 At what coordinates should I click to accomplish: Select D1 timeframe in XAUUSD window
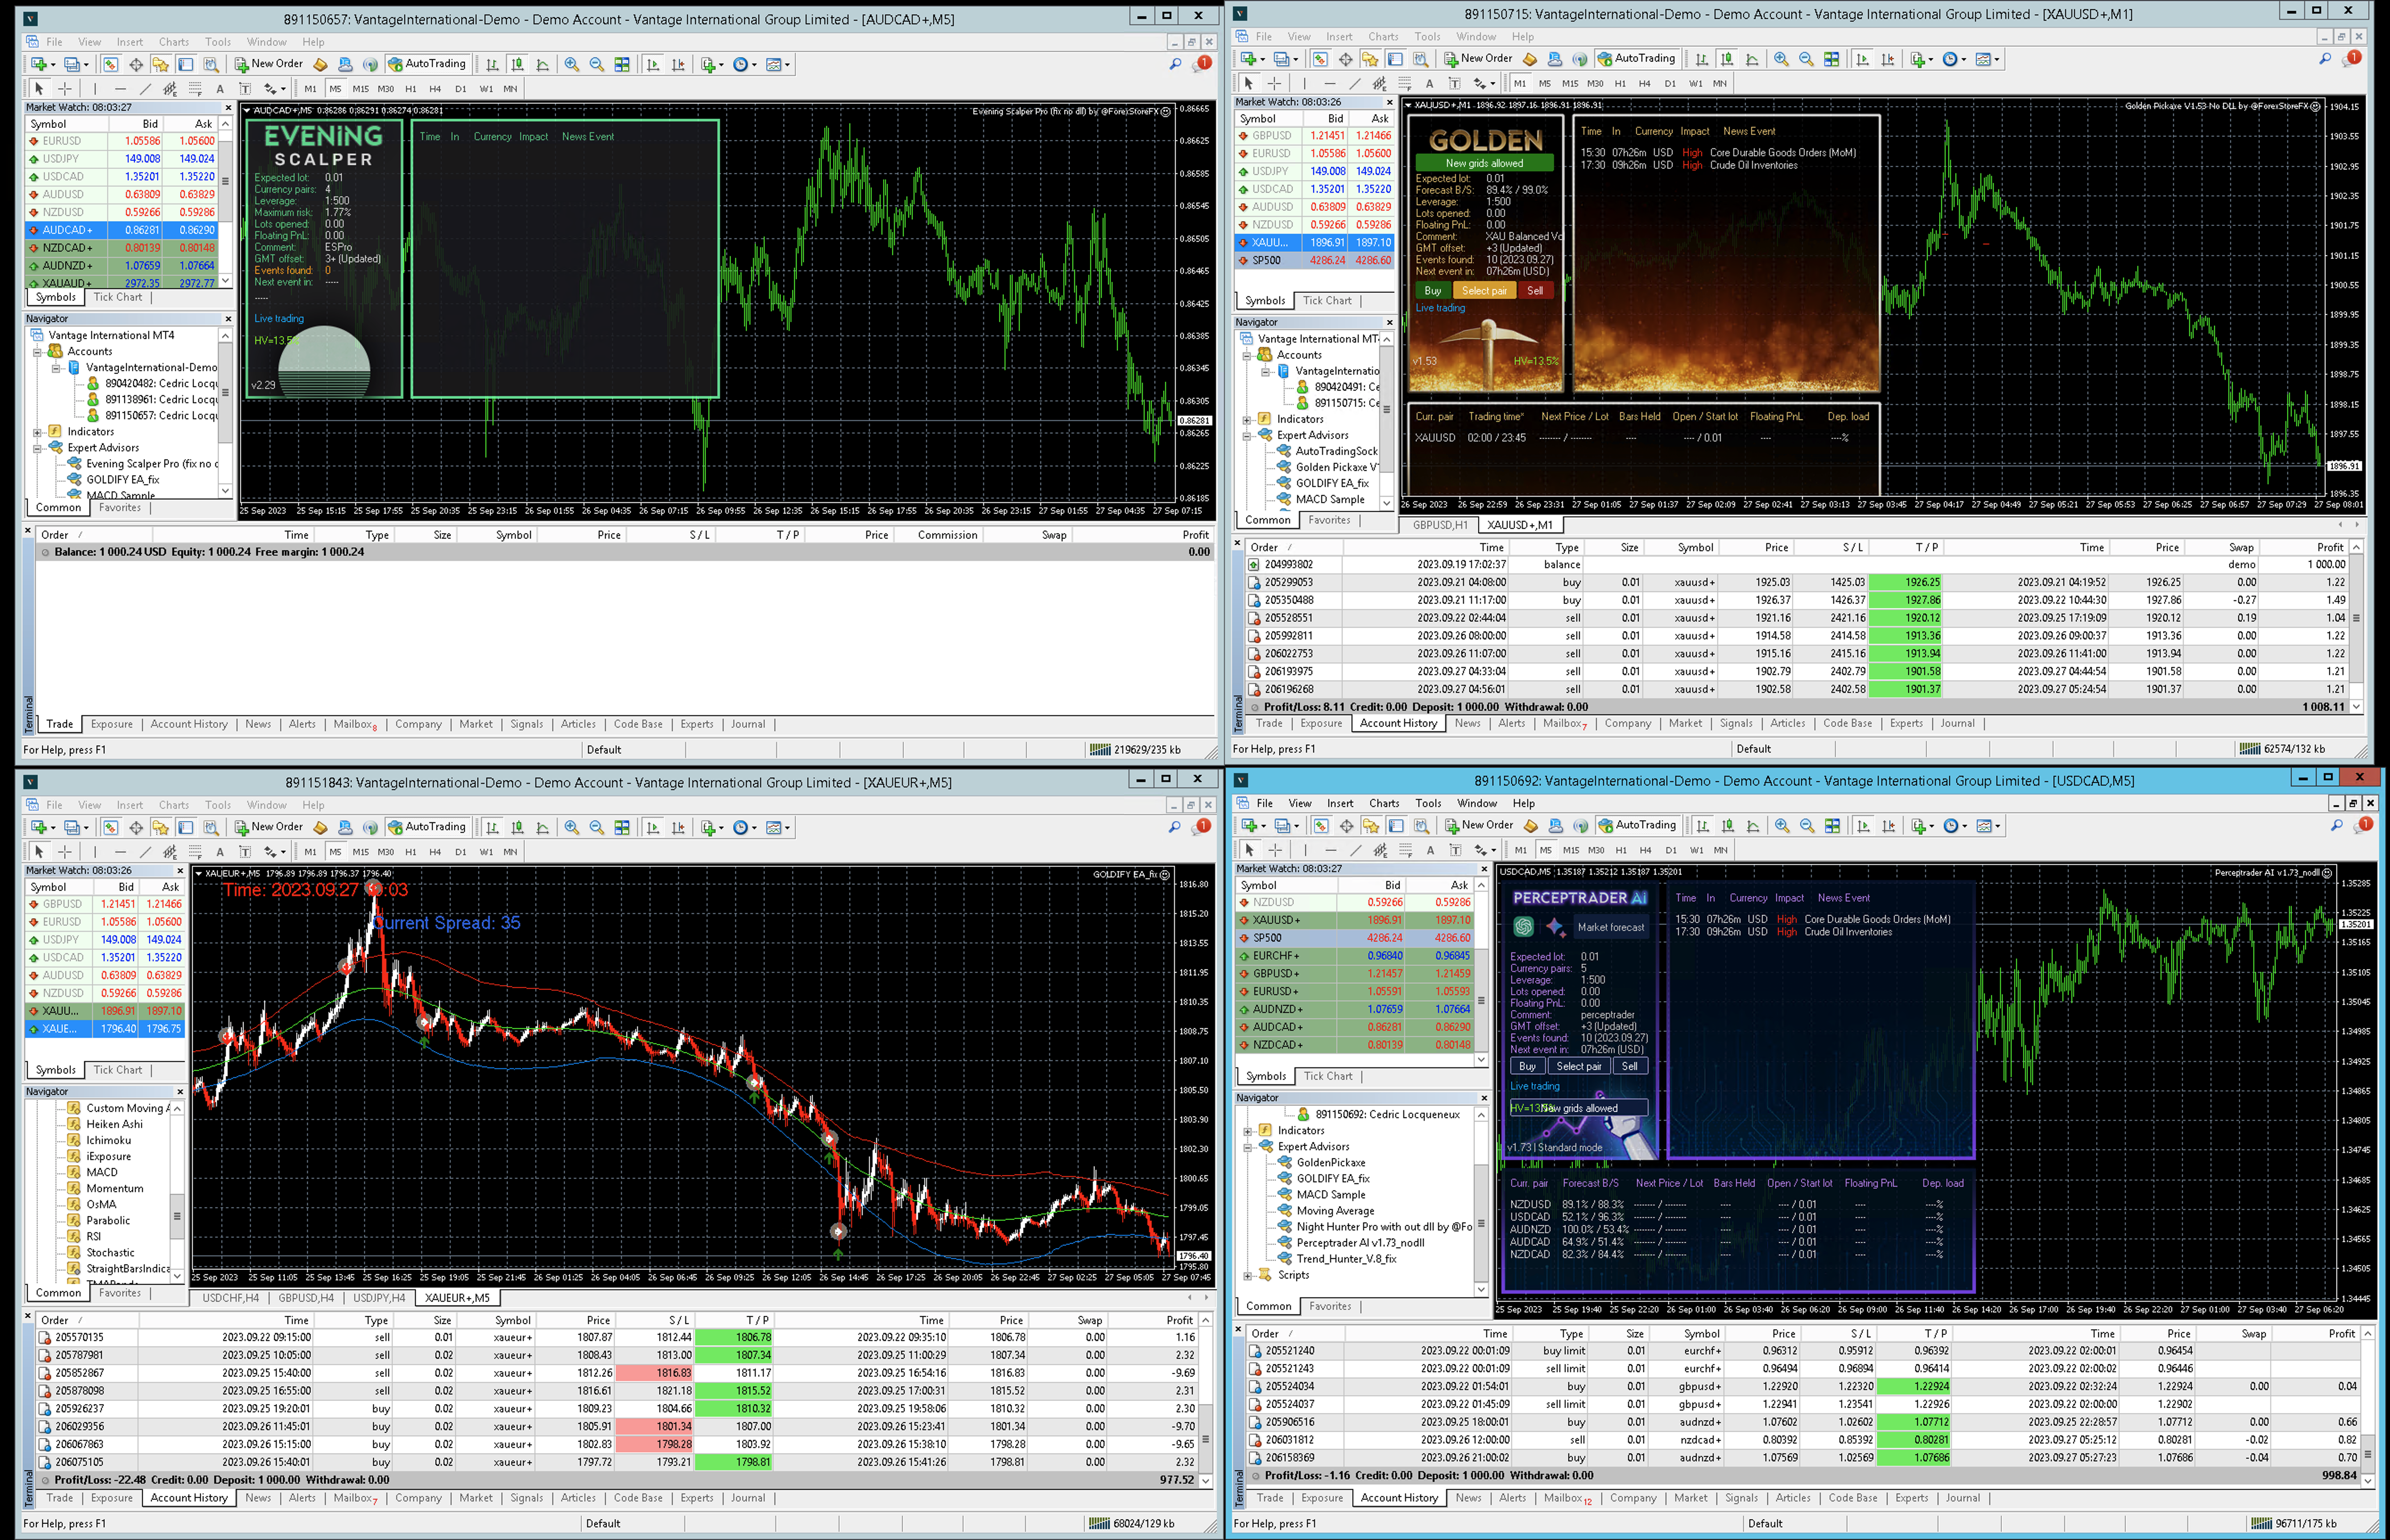[x=1670, y=84]
